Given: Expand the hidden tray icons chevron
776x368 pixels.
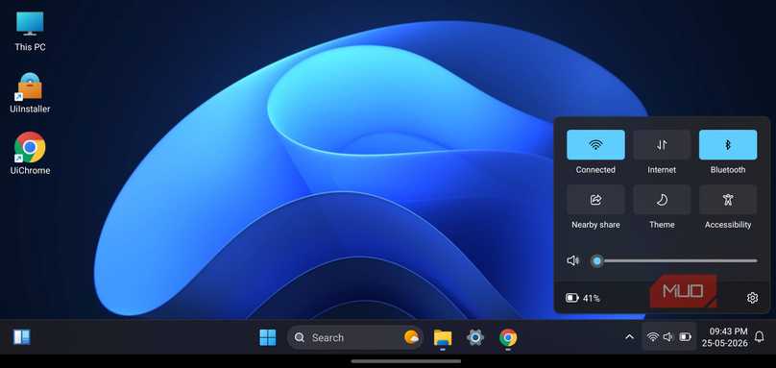Looking at the screenshot, I should [629, 337].
